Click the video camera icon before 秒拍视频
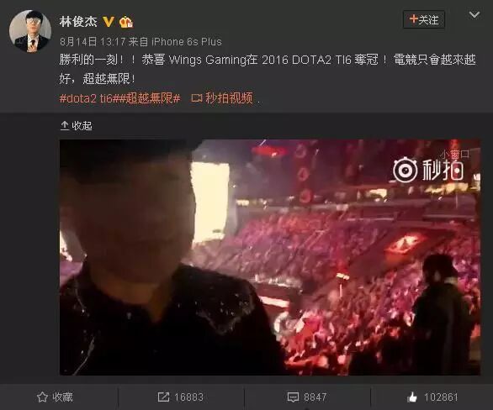The height and width of the screenshot is (410, 493). pos(197,98)
